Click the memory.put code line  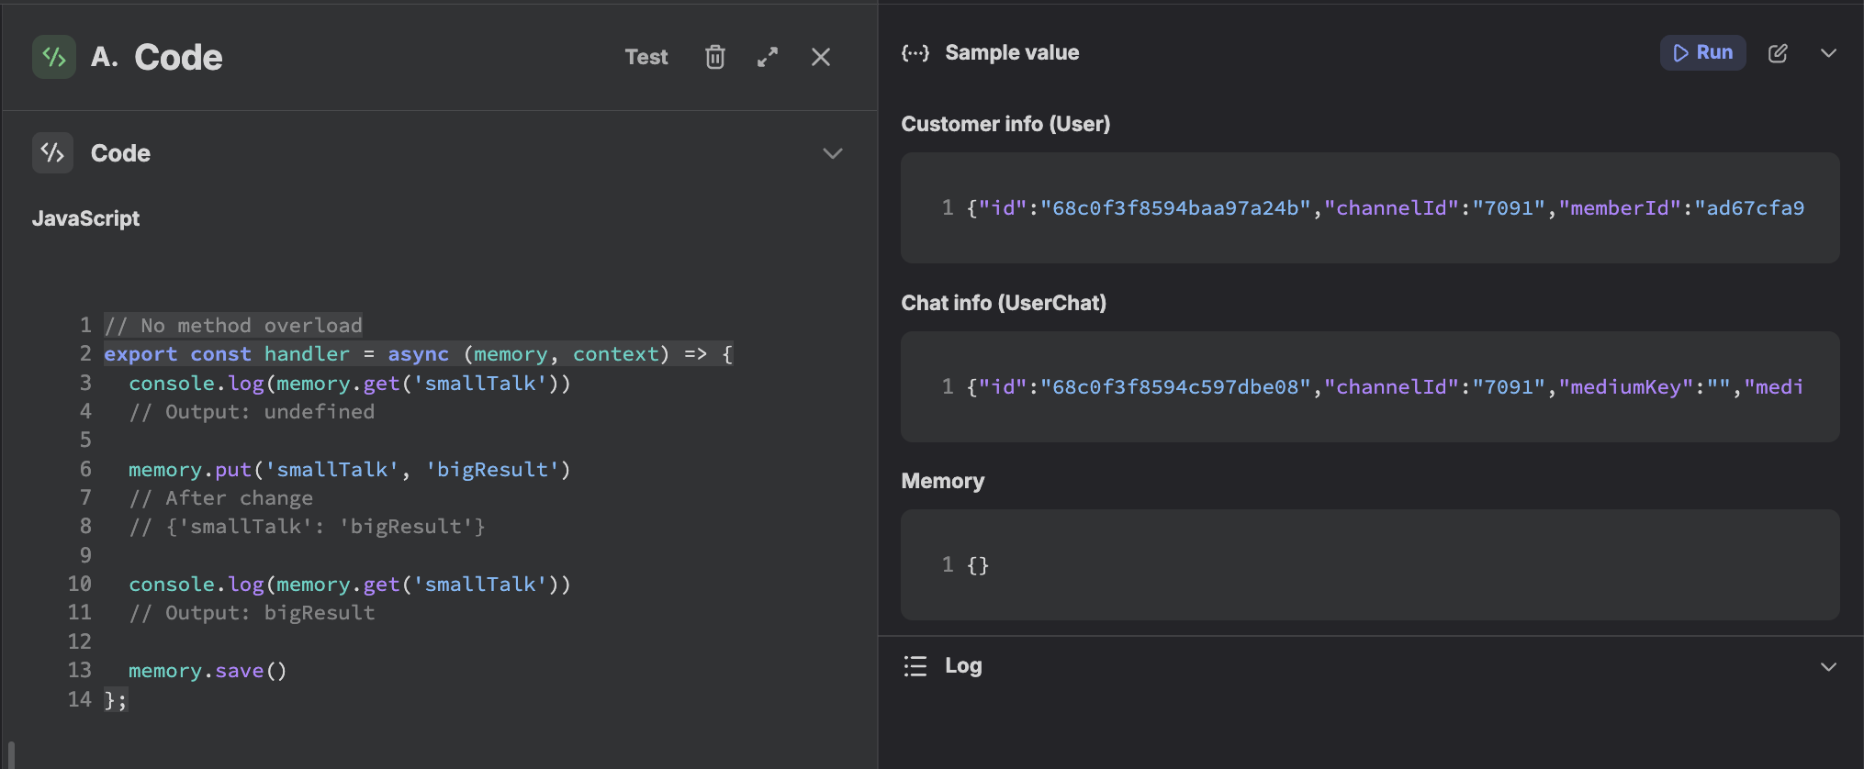349,470
